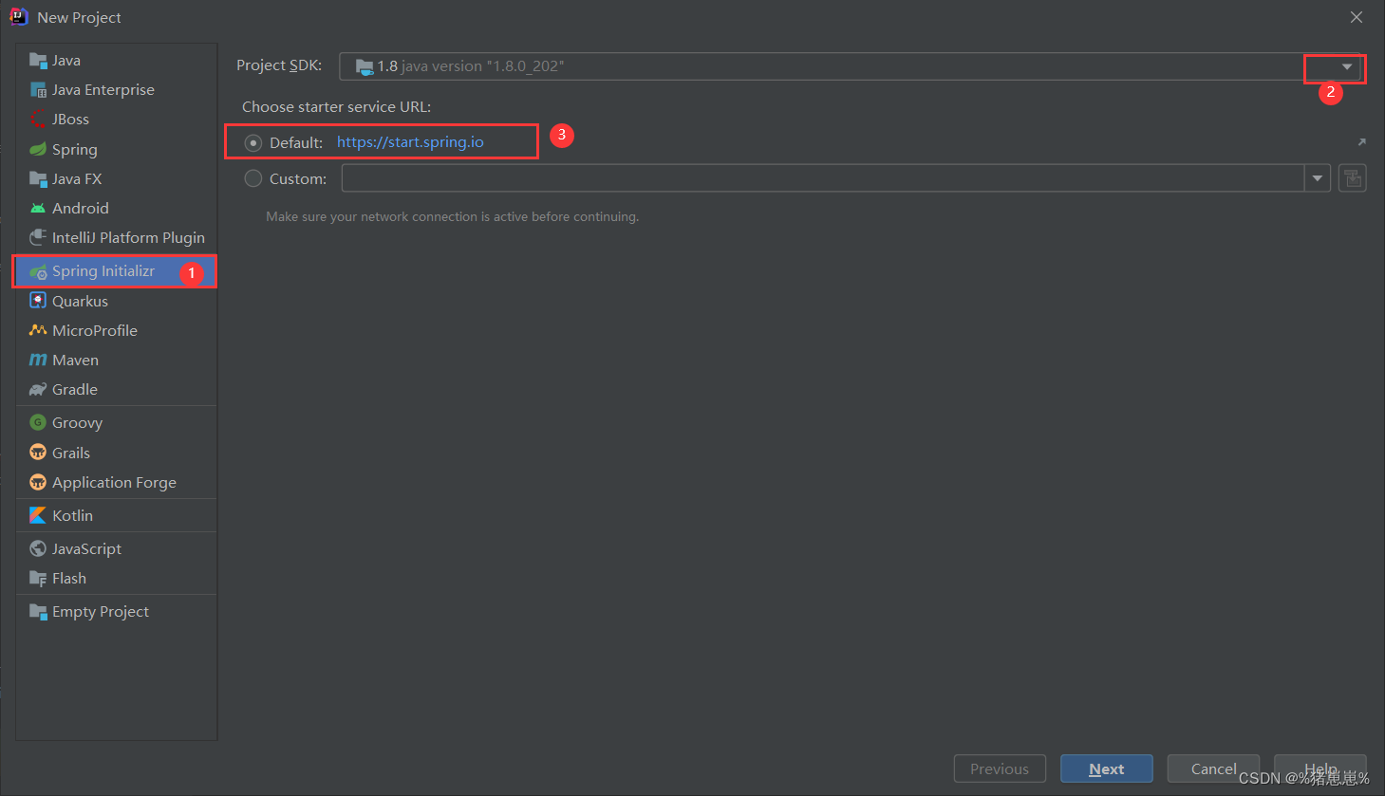Open the https://start.spring.io link

click(x=410, y=142)
